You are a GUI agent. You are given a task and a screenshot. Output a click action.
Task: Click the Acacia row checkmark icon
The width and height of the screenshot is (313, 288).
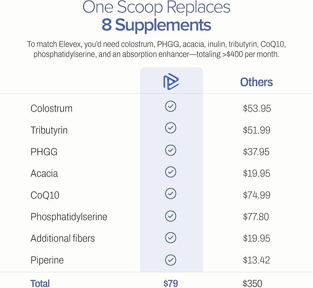171,171
